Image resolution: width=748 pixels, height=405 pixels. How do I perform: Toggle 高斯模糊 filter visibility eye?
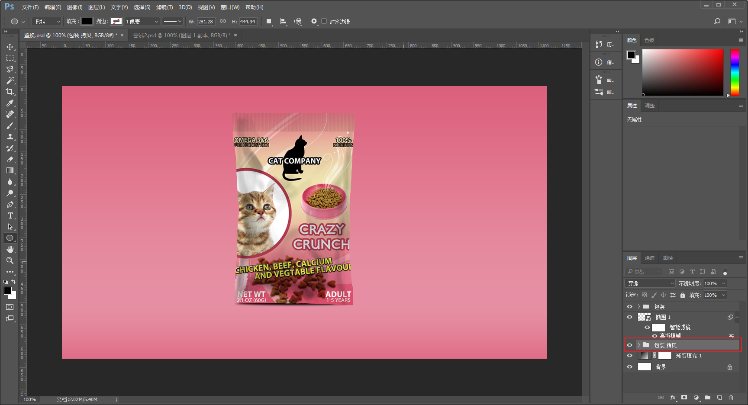(x=654, y=336)
